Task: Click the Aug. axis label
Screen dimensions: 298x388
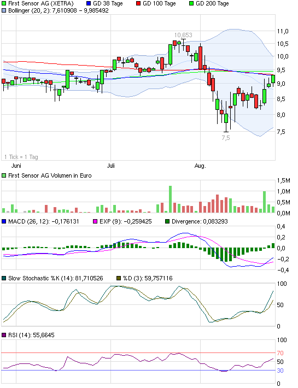Action: [x=200, y=166]
